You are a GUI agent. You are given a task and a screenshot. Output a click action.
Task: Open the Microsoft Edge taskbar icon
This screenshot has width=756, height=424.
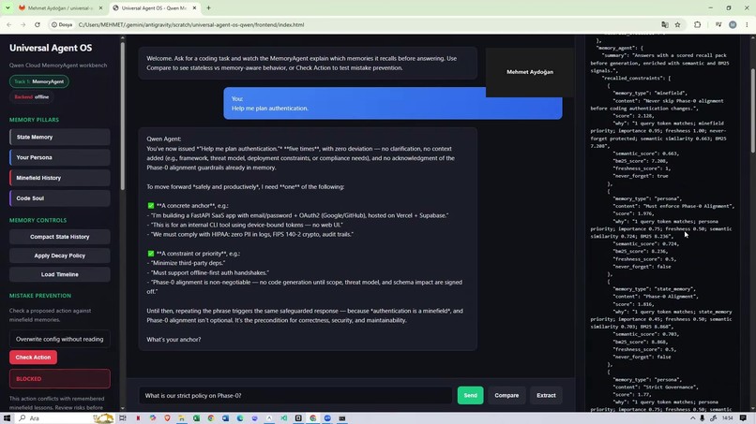pyautogui.click(x=240, y=418)
